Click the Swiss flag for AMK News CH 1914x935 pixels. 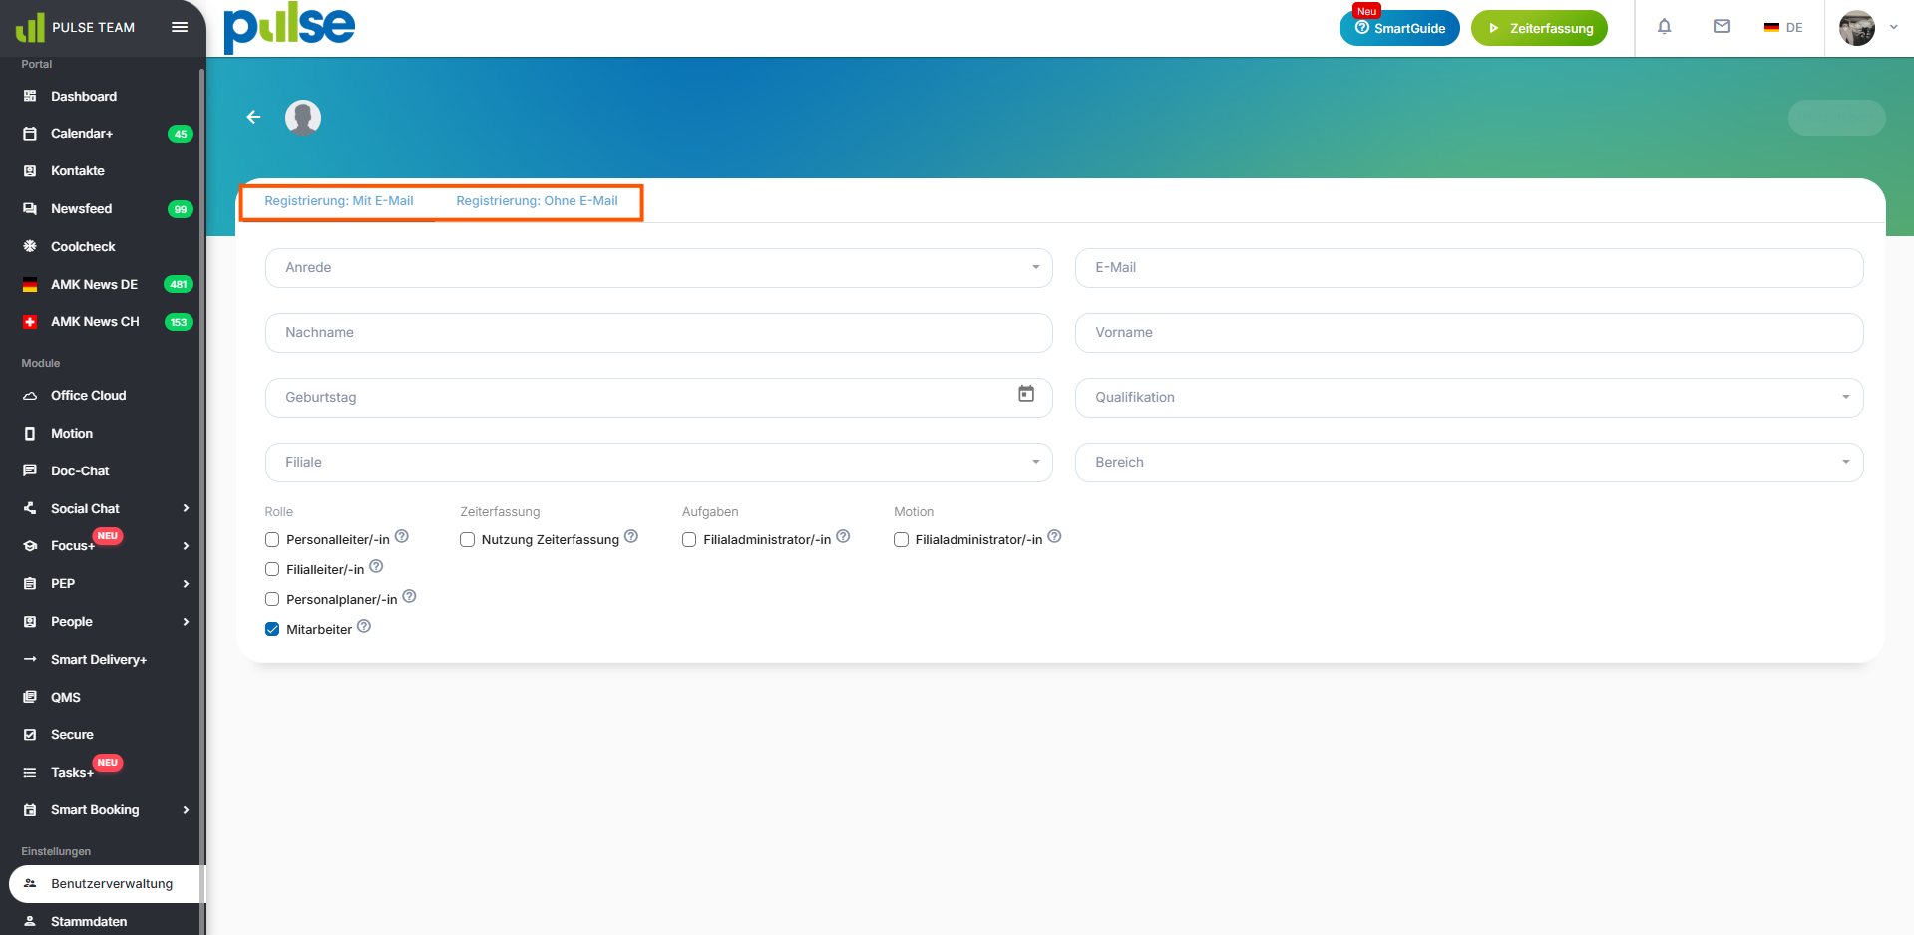(x=30, y=322)
